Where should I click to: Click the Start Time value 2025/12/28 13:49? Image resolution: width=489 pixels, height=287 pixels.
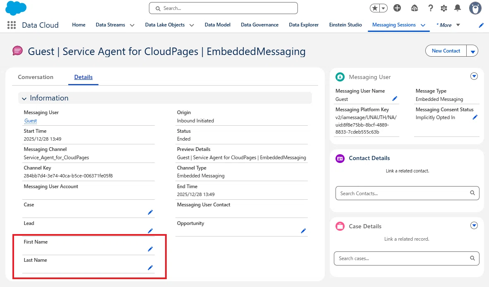[x=43, y=139]
